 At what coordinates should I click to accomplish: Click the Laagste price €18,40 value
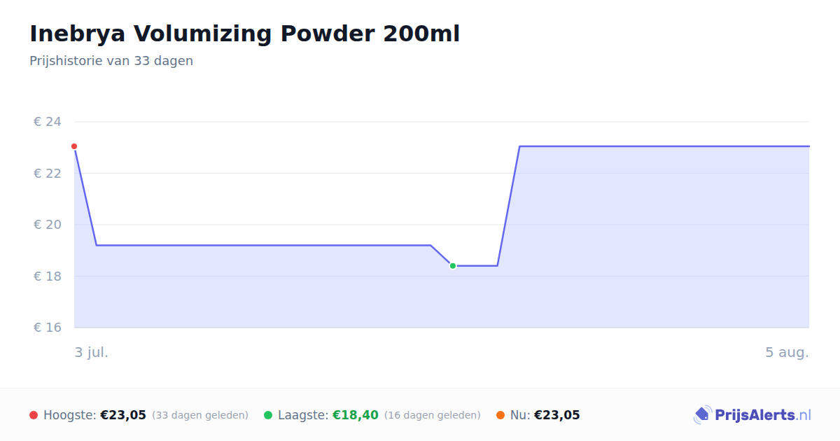(356, 415)
